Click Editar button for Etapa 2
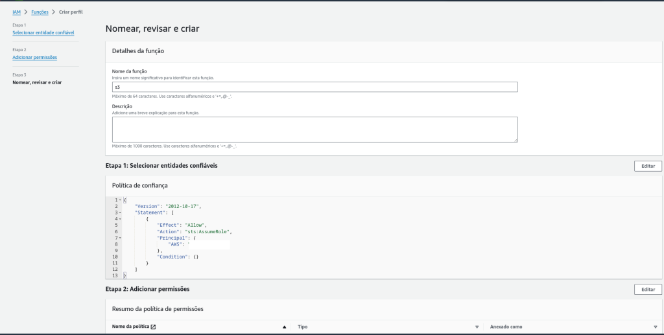This screenshot has width=664, height=335. coord(648,290)
